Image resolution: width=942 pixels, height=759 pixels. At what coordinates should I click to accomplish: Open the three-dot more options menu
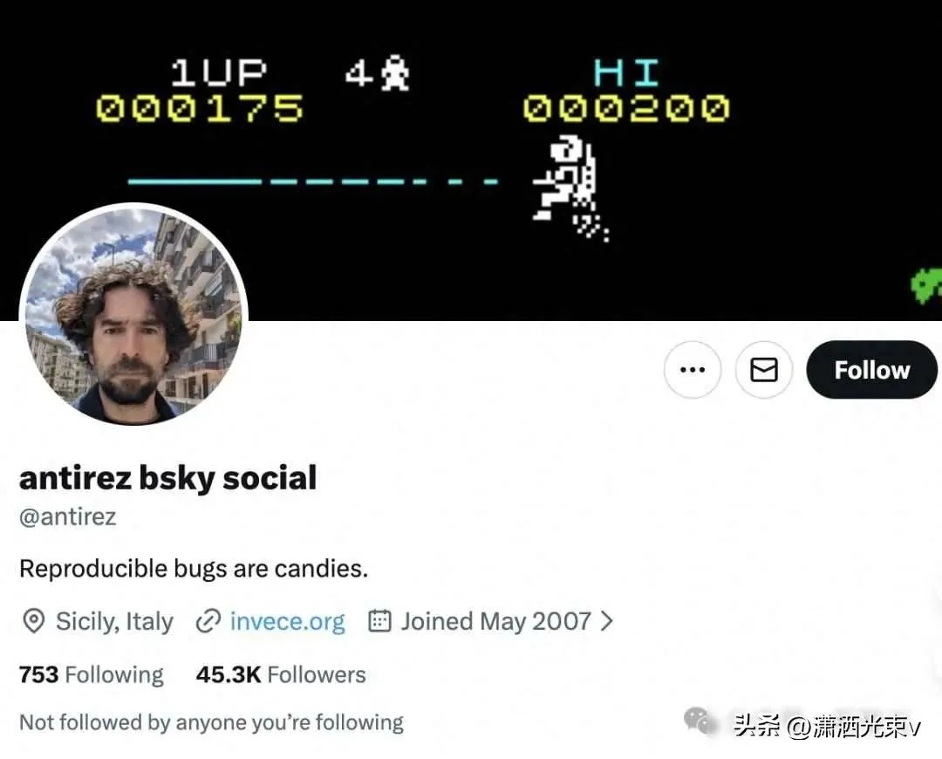692,370
